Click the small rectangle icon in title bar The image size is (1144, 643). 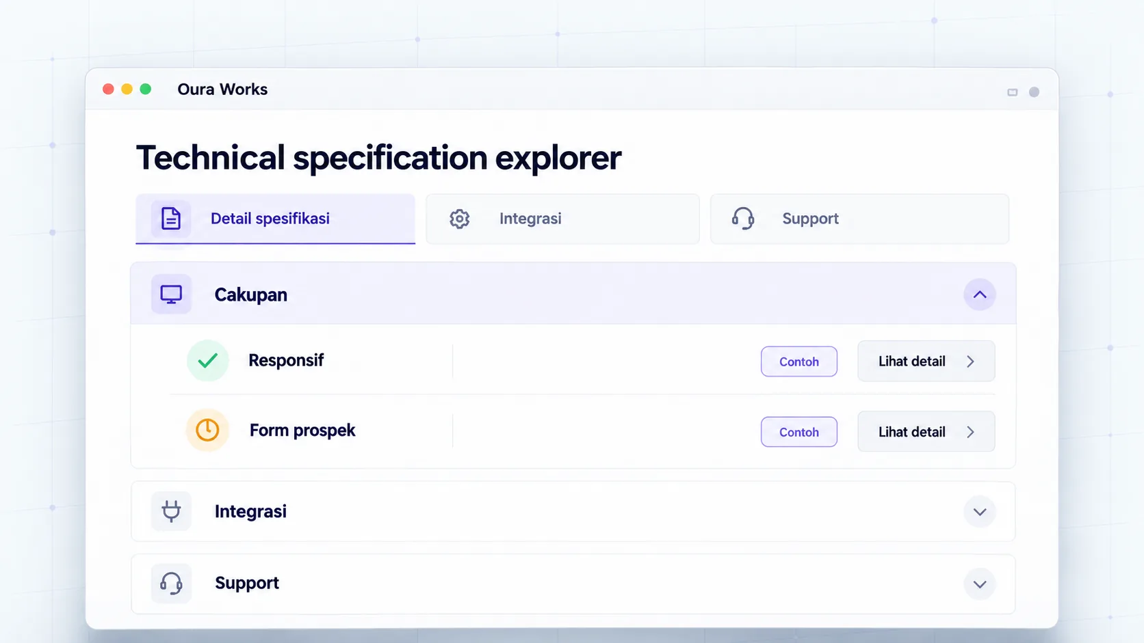pyautogui.click(x=1013, y=92)
